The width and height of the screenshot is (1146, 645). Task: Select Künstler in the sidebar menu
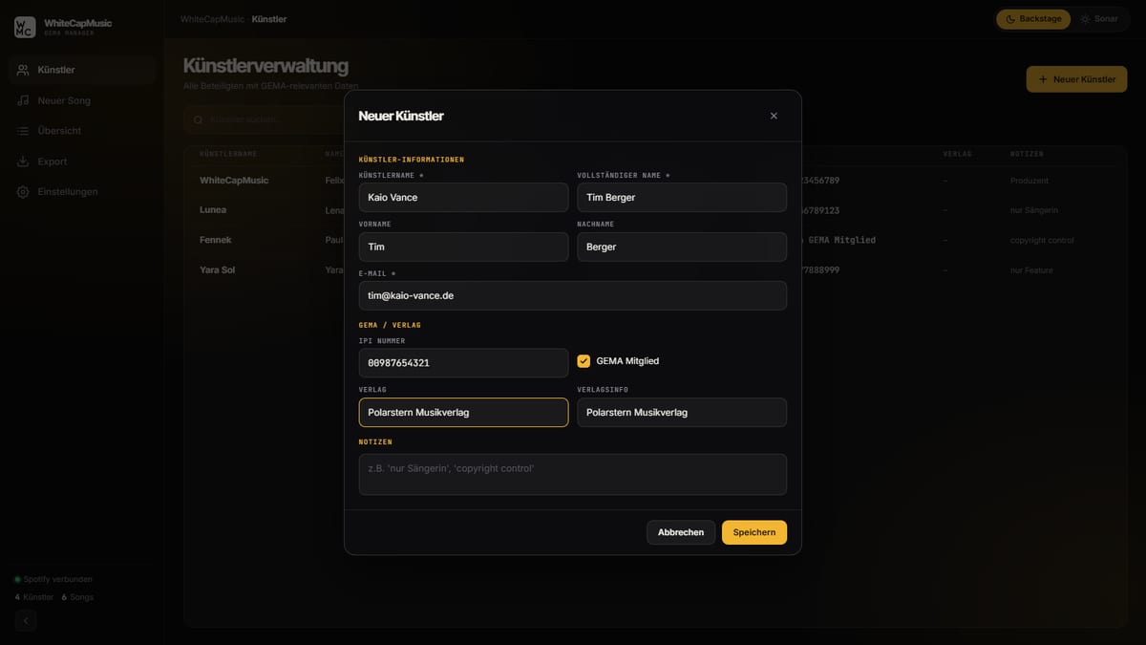82,70
